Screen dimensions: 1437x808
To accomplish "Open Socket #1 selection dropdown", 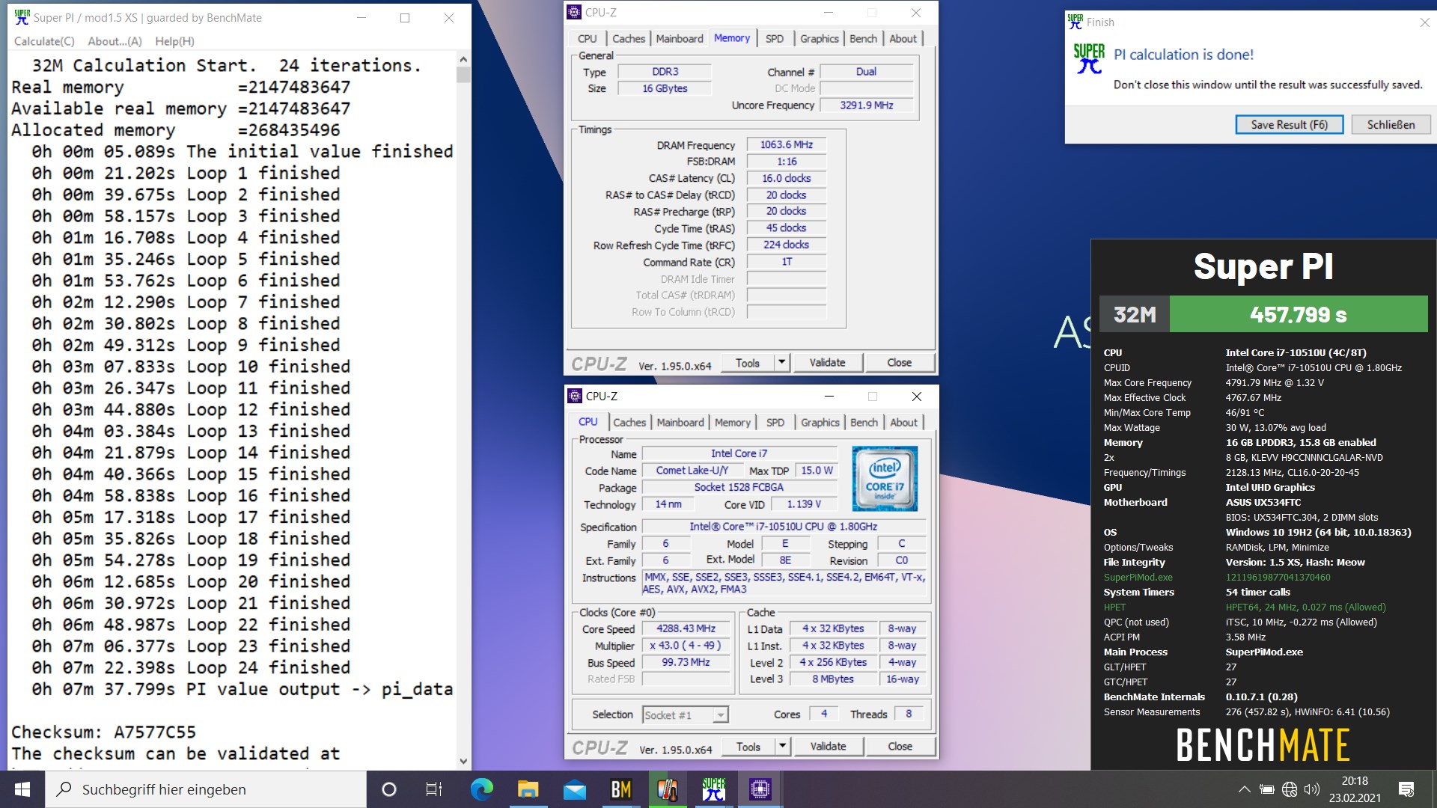I will [685, 715].
